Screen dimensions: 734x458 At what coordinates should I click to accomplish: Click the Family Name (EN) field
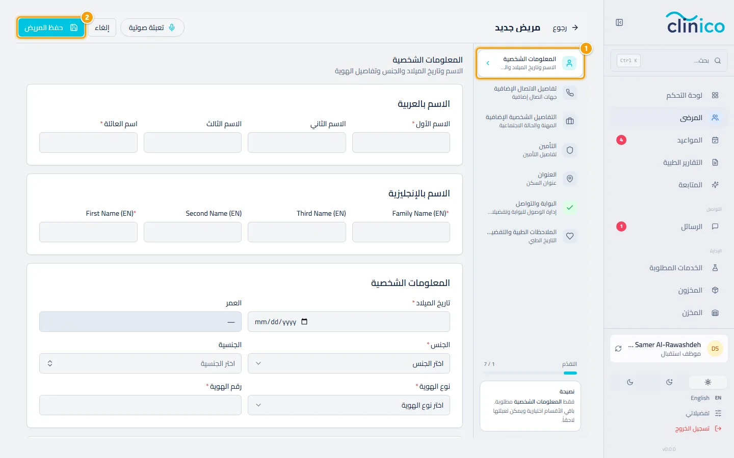pos(401,232)
